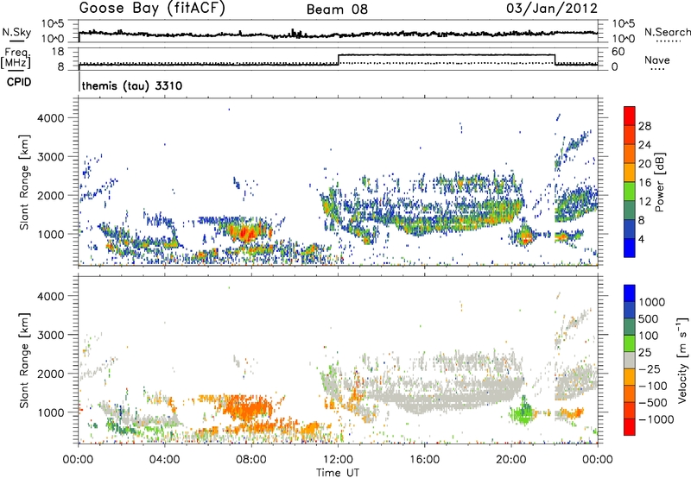Viewport: 691px width, 478px height.
Task: Click the velocity panel "Slant Range [km]" title
Action: click(x=25, y=361)
